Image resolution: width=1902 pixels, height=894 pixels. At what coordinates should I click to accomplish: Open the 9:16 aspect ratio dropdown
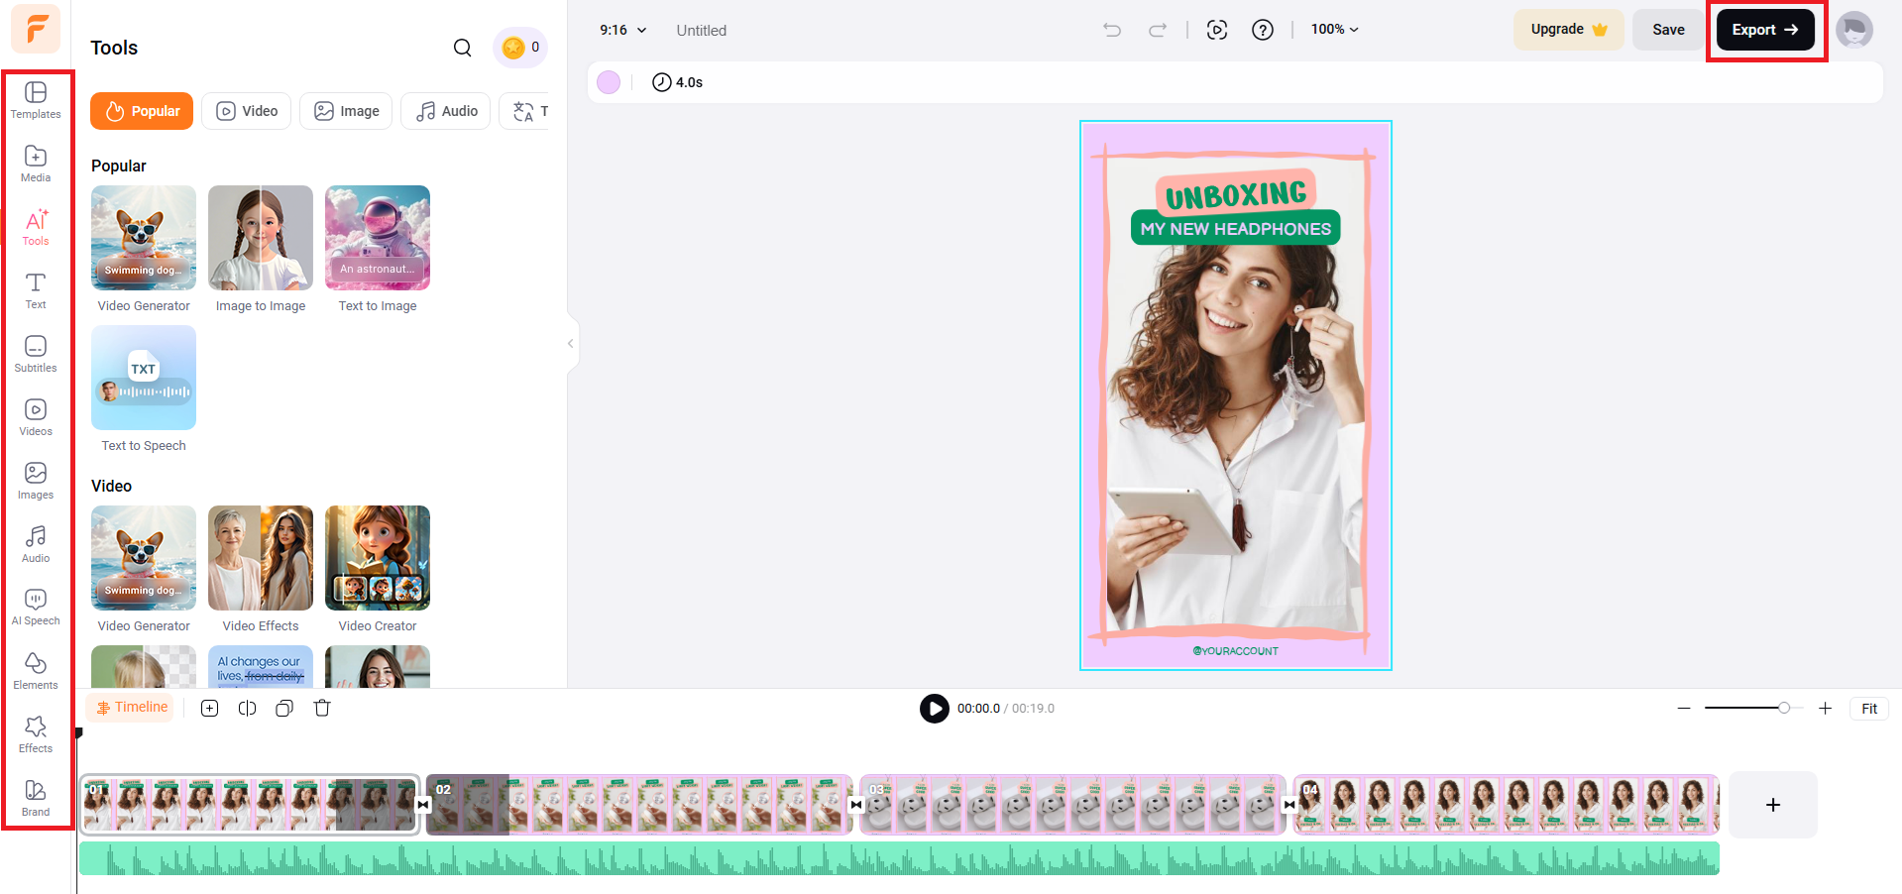pyautogui.click(x=621, y=30)
